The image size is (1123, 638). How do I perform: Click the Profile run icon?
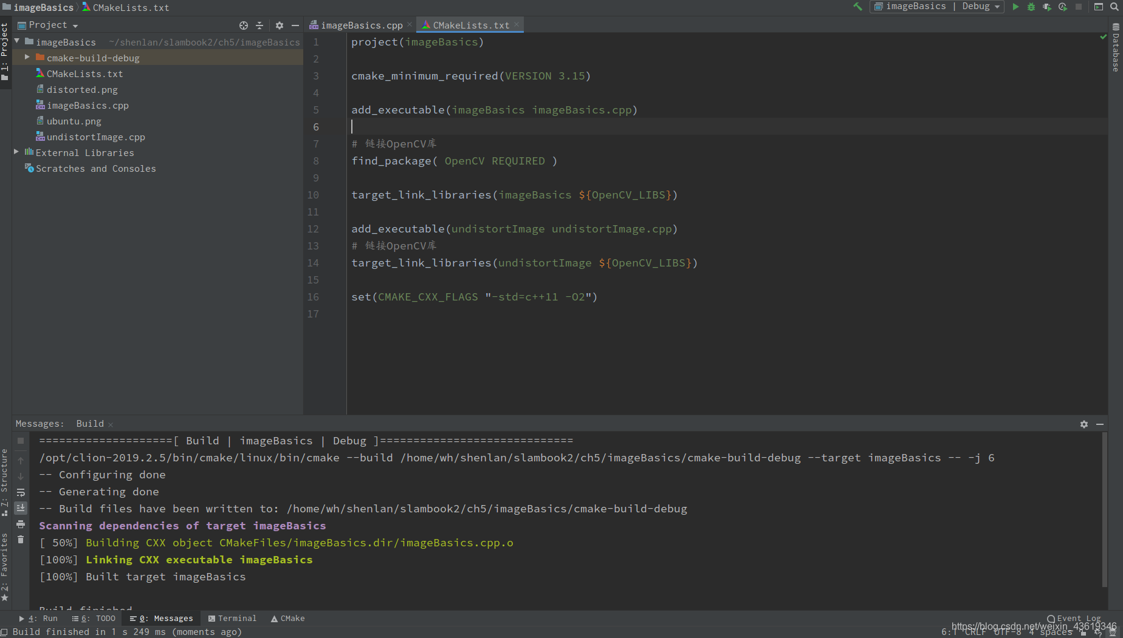(1063, 7)
